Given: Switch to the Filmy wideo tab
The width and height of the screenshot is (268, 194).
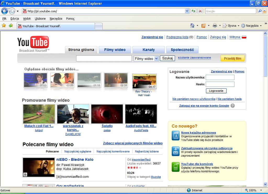Looking at the screenshot, I should tap(115, 50).
